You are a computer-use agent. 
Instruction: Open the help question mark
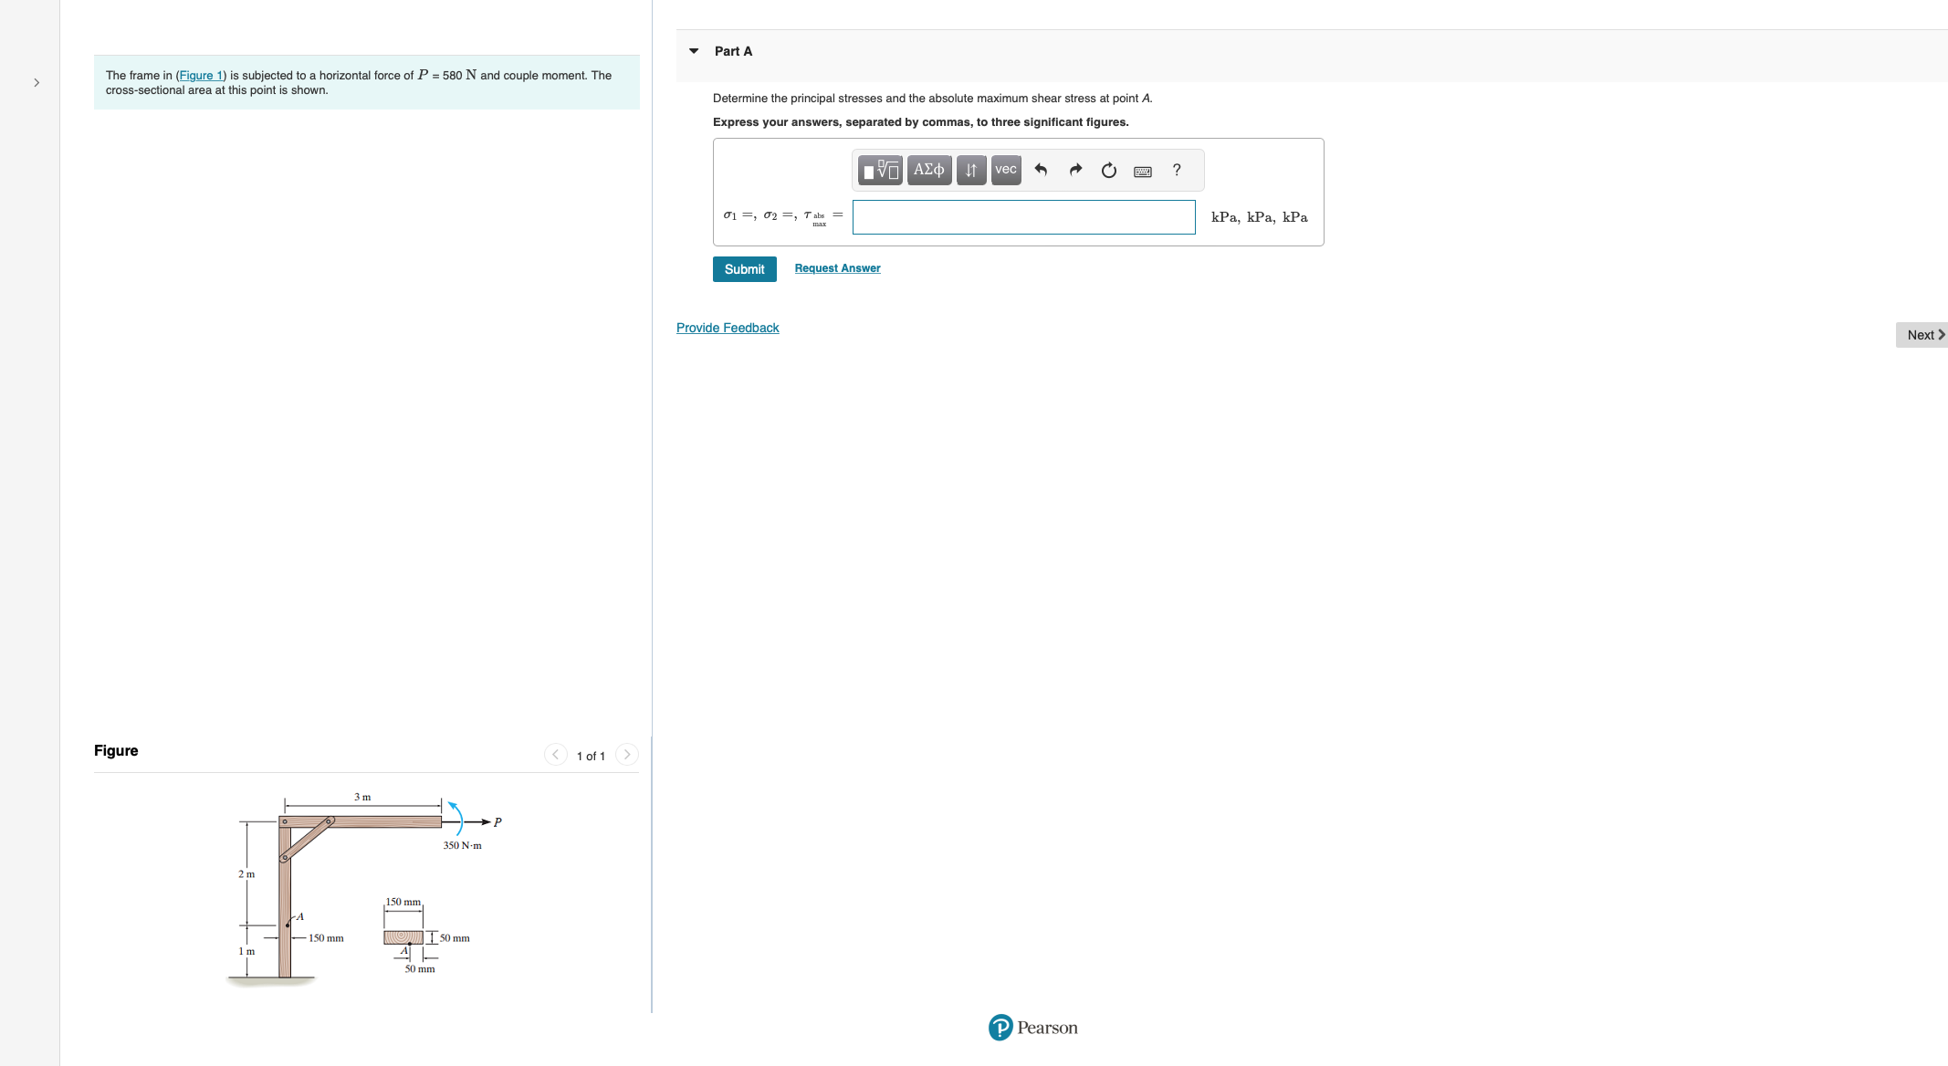click(1177, 170)
